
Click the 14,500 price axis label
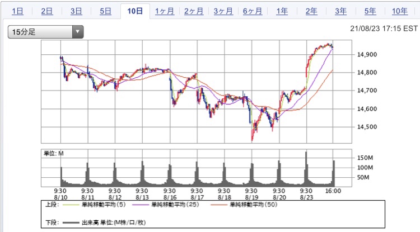tap(367, 127)
